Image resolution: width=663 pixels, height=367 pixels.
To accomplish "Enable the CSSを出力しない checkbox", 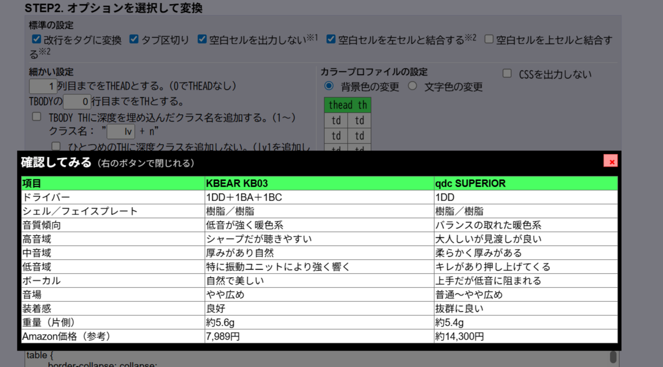I will [x=507, y=73].
